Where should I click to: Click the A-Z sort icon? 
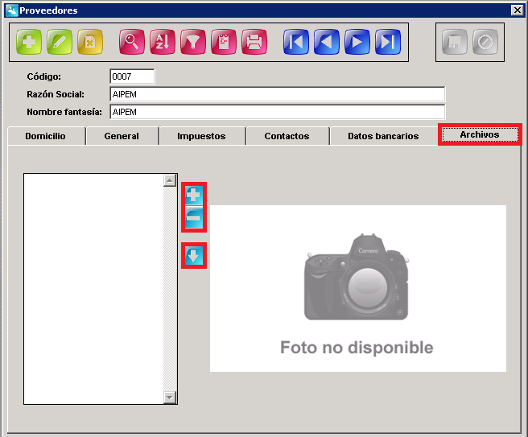(x=163, y=42)
